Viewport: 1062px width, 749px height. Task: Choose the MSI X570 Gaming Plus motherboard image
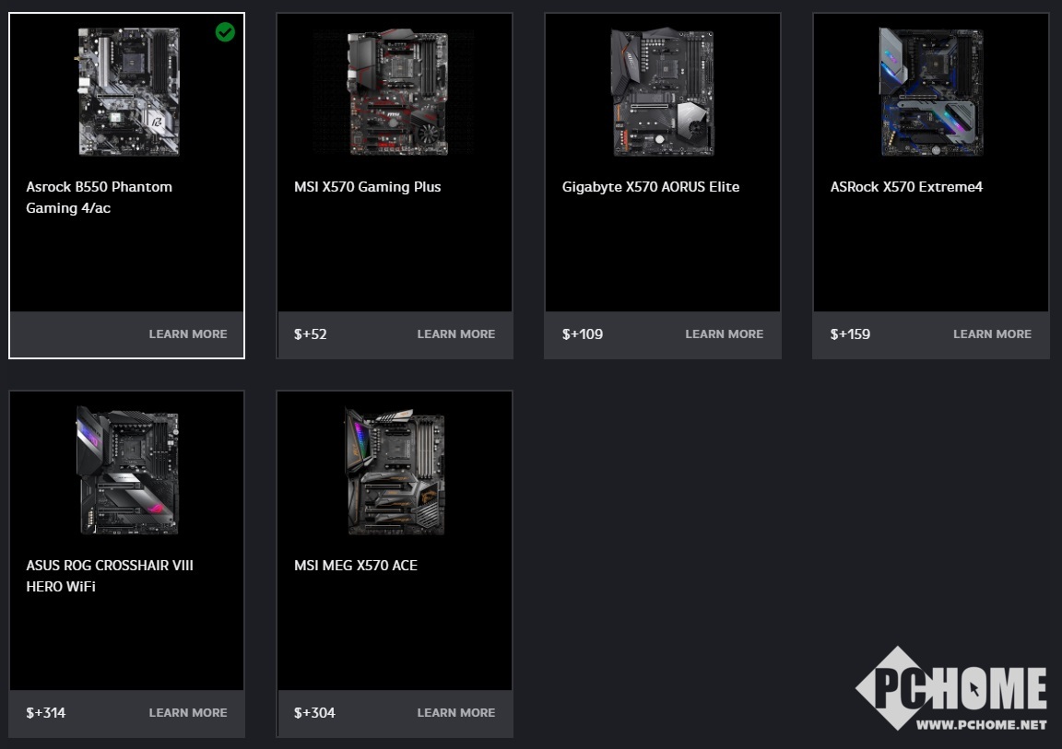tap(397, 92)
